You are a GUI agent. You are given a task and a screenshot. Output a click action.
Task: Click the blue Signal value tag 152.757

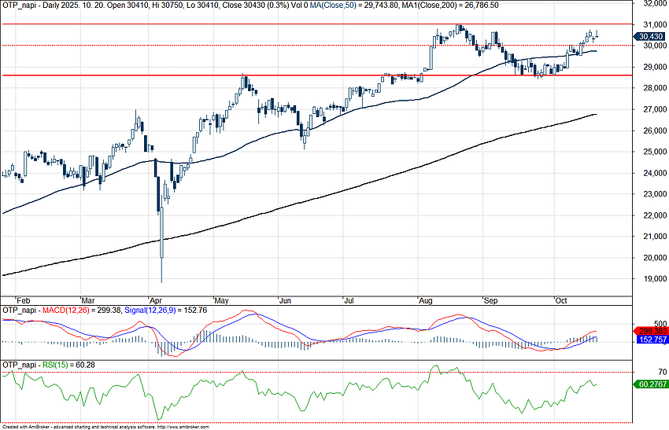[652, 339]
